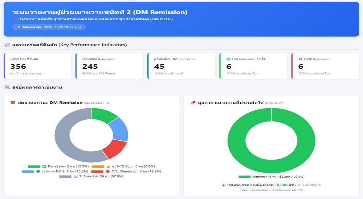Click the value 6 on DM Remission สำเร็จ card
363x199 pixels.
pyautogui.click(x=229, y=67)
